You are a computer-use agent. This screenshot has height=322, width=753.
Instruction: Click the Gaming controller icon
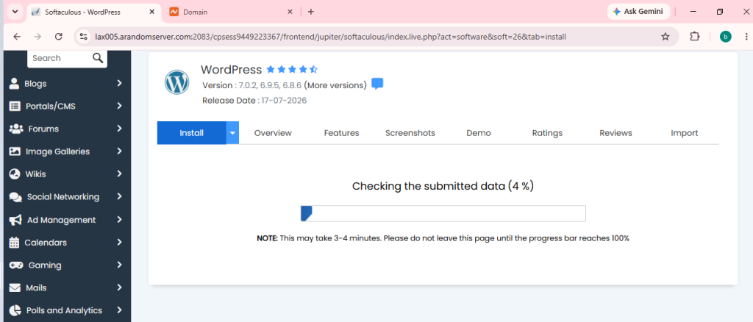tap(16, 265)
